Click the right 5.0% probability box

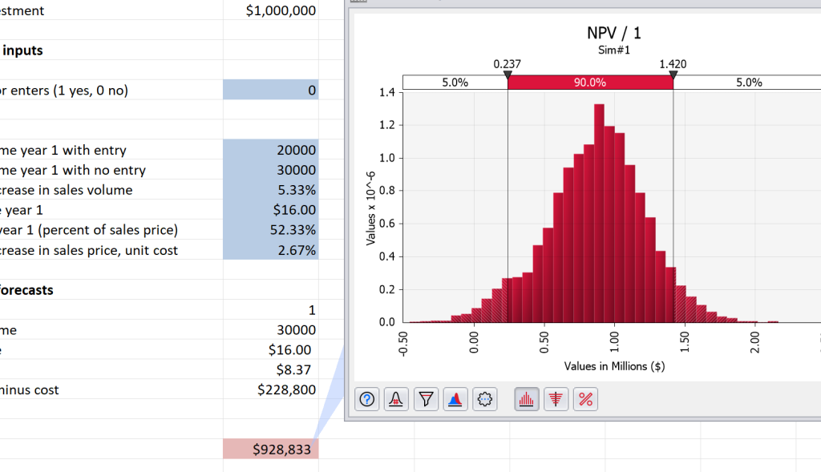point(748,83)
